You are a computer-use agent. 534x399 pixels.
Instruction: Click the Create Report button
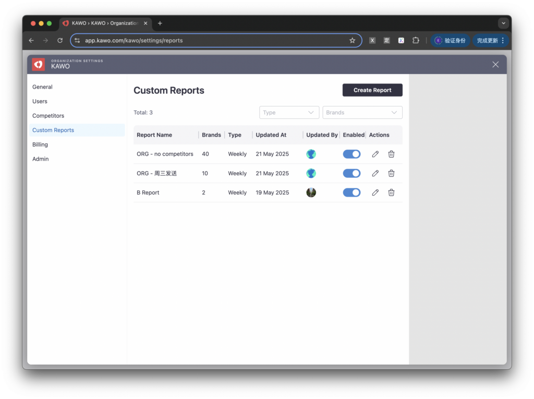372,90
